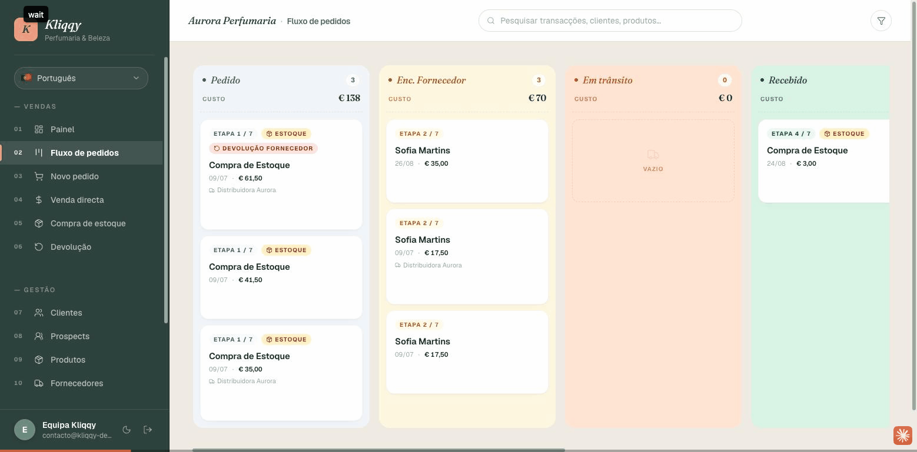Open the Novo pedido menu item
This screenshot has height=452, width=917.
point(81,176)
